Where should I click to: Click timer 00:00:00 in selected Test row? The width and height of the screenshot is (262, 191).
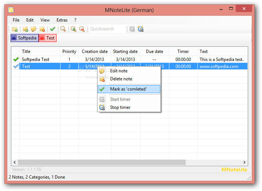tap(183, 66)
